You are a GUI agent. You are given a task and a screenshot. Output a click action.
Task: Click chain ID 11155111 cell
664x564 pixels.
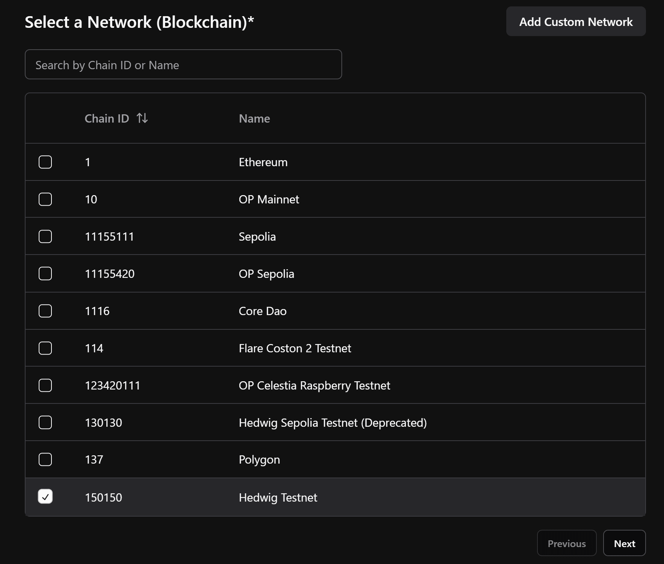(109, 237)
